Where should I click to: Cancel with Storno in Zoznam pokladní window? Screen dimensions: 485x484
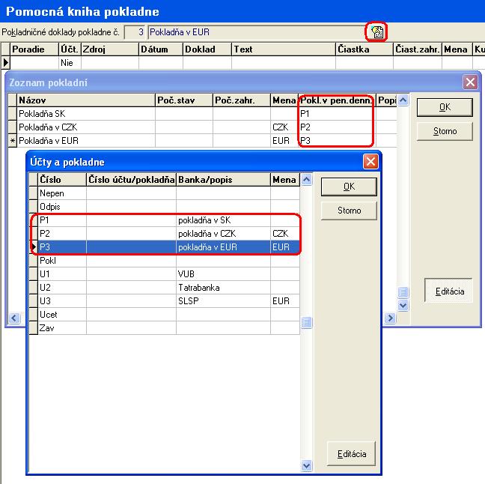point(445,132)
